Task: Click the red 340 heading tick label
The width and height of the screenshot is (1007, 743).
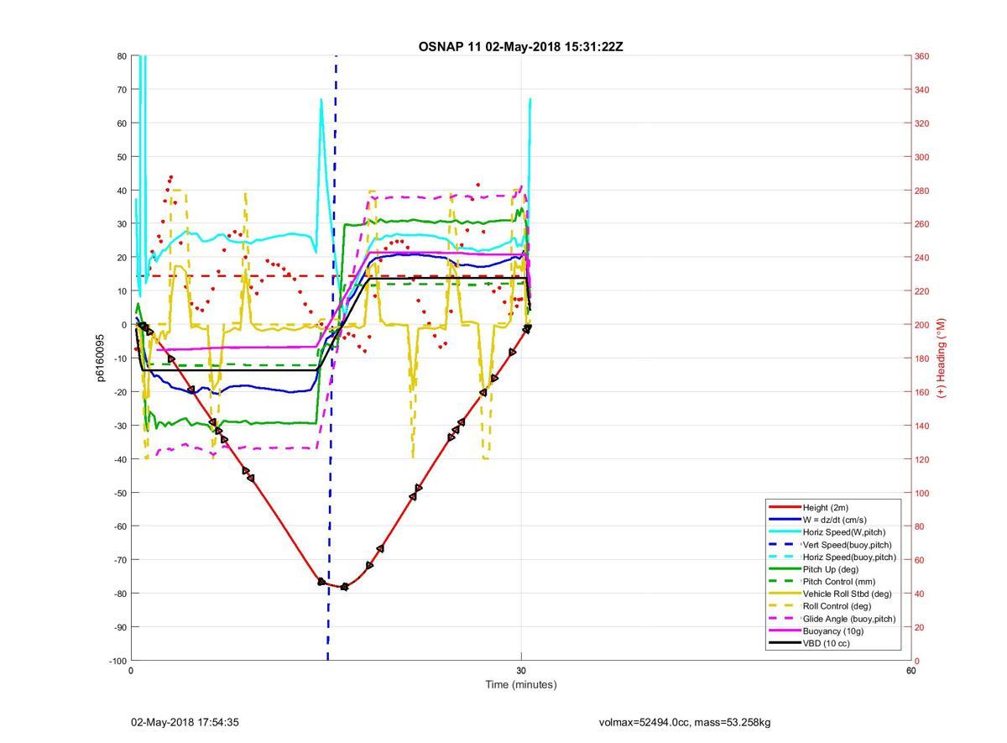Action: tap(921, 90)
